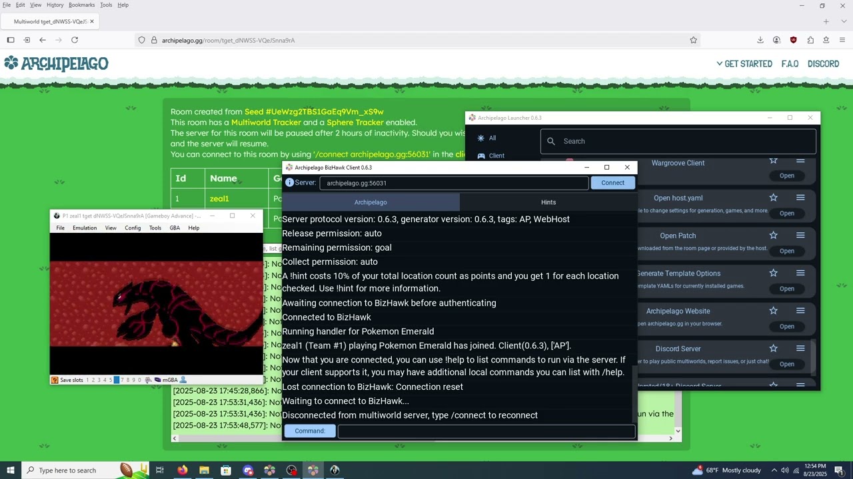The width and height of the screenshot is (853, 479).
Task: Click the Connect button in BizHawk Client
Action: coord(612,183)
